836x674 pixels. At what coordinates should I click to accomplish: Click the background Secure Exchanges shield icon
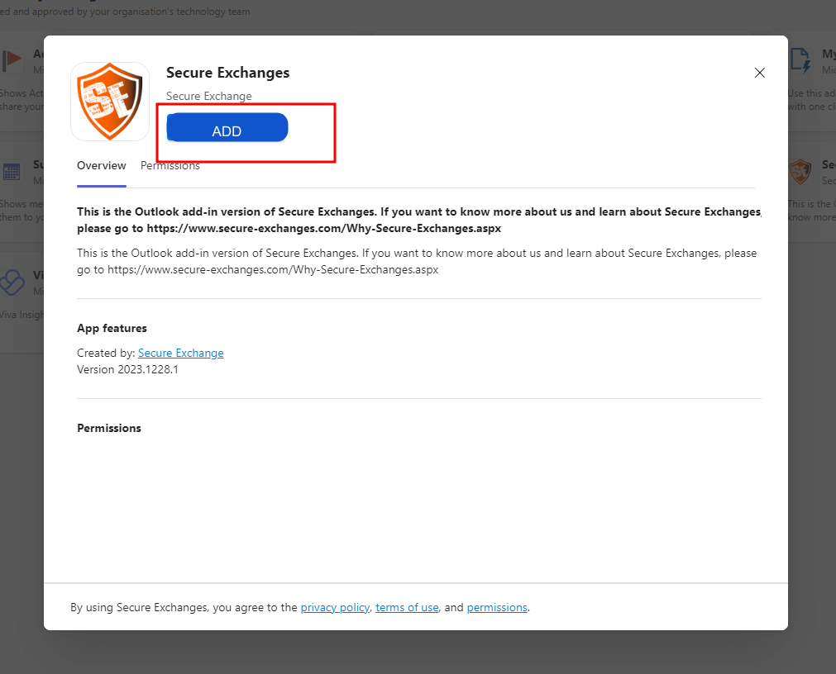pyautogui.click(x=800, y=172)
